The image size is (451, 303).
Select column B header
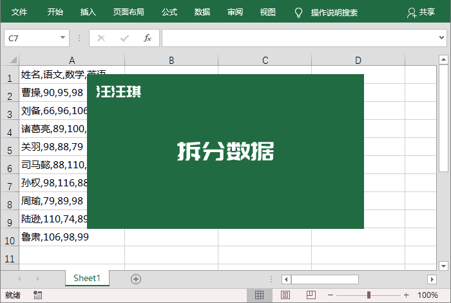171,60
